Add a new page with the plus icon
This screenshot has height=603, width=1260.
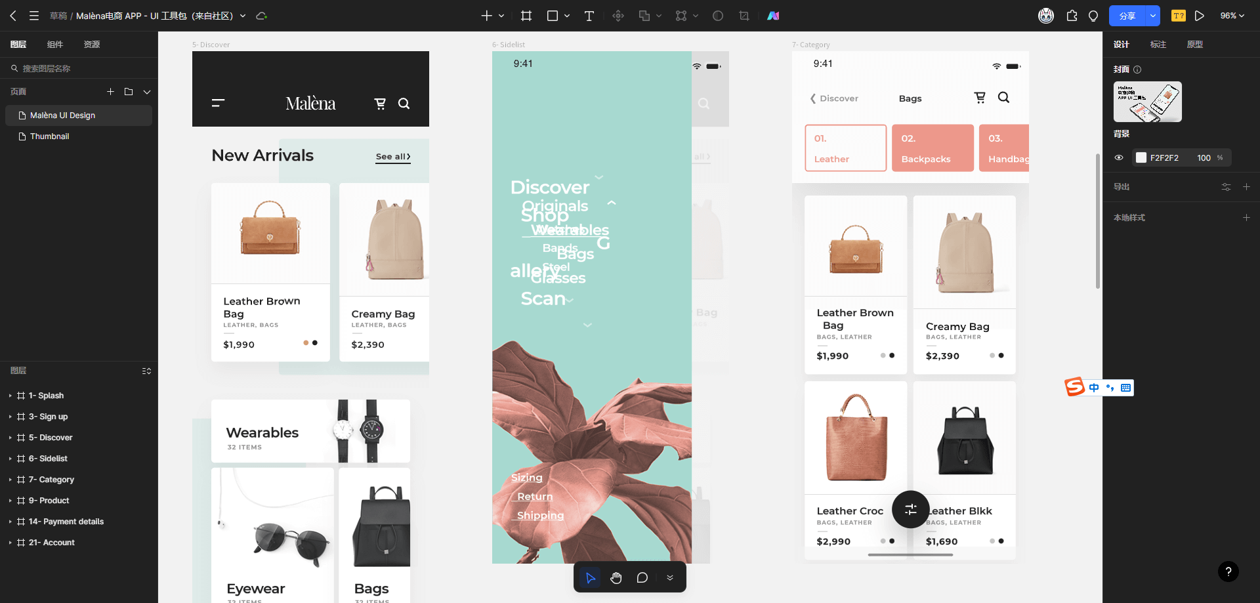point(111,92)
